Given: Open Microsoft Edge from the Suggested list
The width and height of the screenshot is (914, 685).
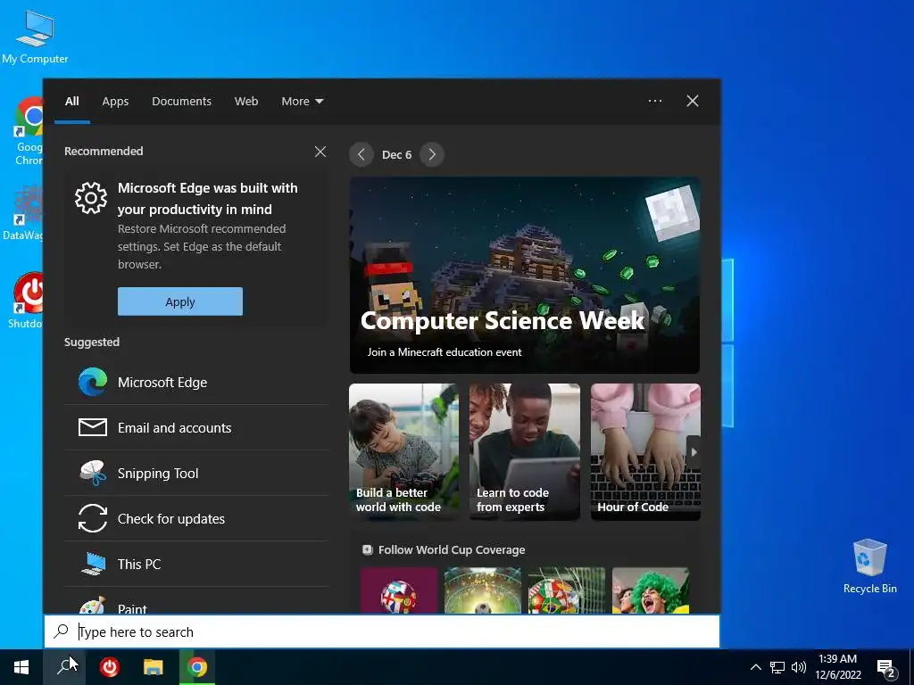Looking at the screenshot, I should pos(195,382).
